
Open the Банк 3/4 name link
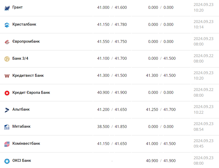(20, 58)
